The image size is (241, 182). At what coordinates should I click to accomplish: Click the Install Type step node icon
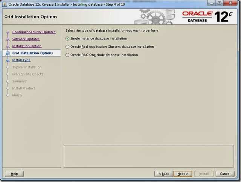pyautogui.click(x=8, y=61)
